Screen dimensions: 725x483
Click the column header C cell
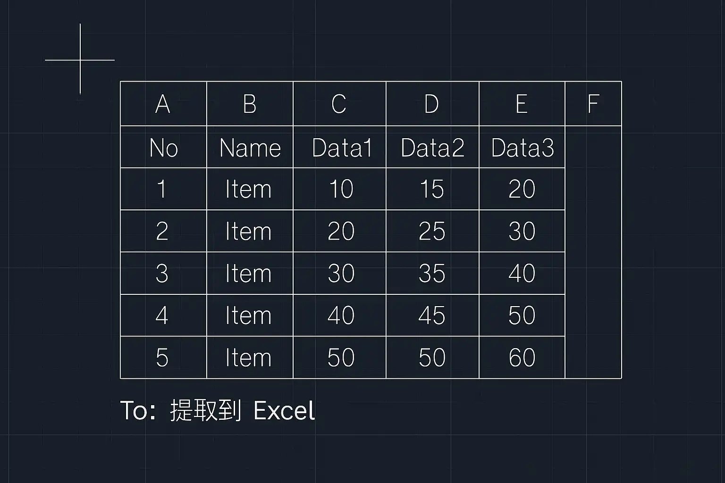coord(339,104)
